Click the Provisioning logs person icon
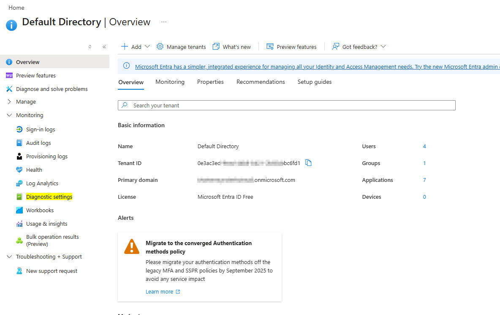The height and width of the screenshot is (315, 500). (19, 156)
